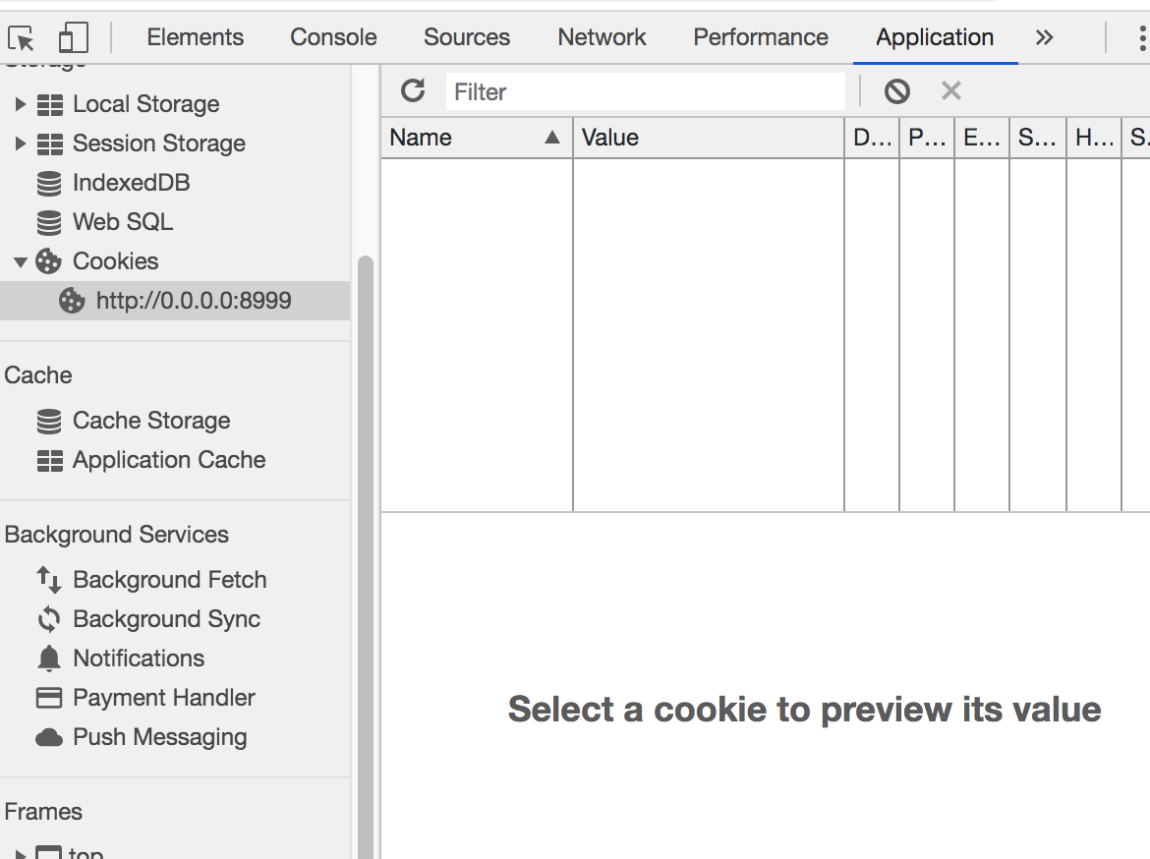Switch to the Elements tab
Image resolution: width=1150 pixels, height=859 pixels.
(195, 38)
